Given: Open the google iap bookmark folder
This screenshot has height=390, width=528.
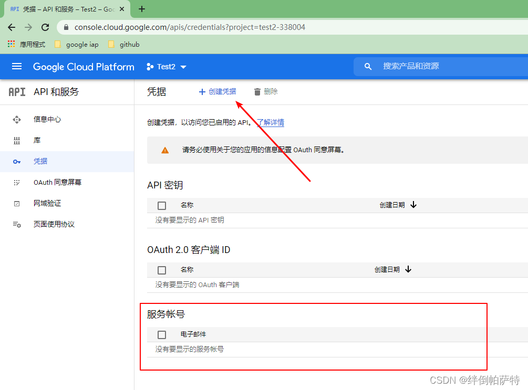Looking at the screenshot, I should pos(77,45).
